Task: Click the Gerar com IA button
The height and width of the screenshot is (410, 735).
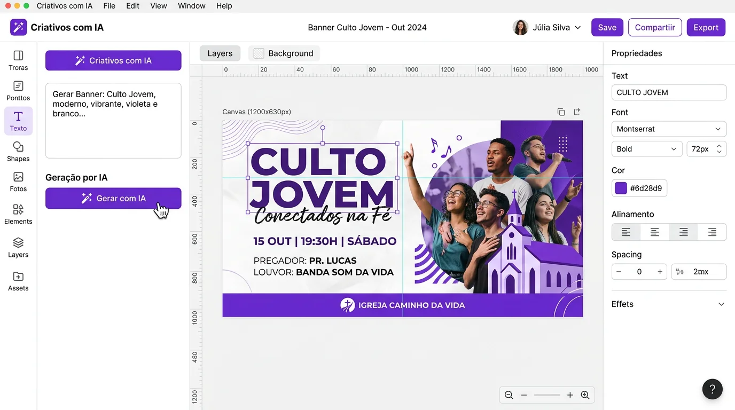Action: [113, 198]
